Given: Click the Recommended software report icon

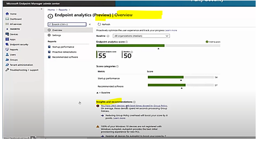Looking at the screenshot, I should click(49, 57).
